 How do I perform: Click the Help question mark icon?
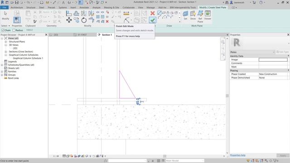(x=261, y=2)
